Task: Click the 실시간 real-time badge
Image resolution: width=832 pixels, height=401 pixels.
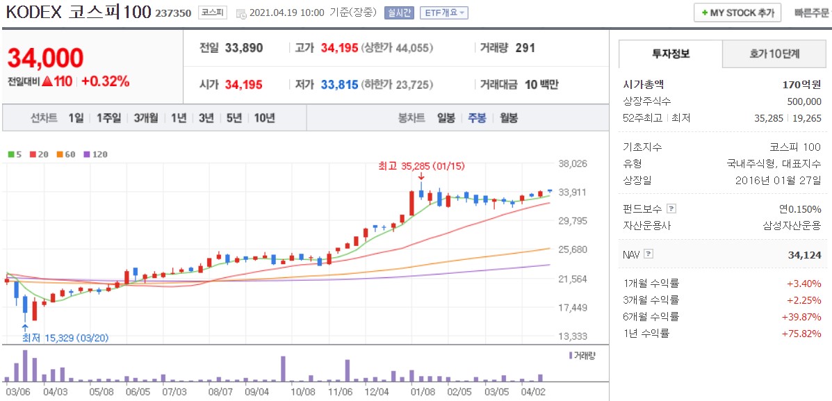Action: (399, 13)
